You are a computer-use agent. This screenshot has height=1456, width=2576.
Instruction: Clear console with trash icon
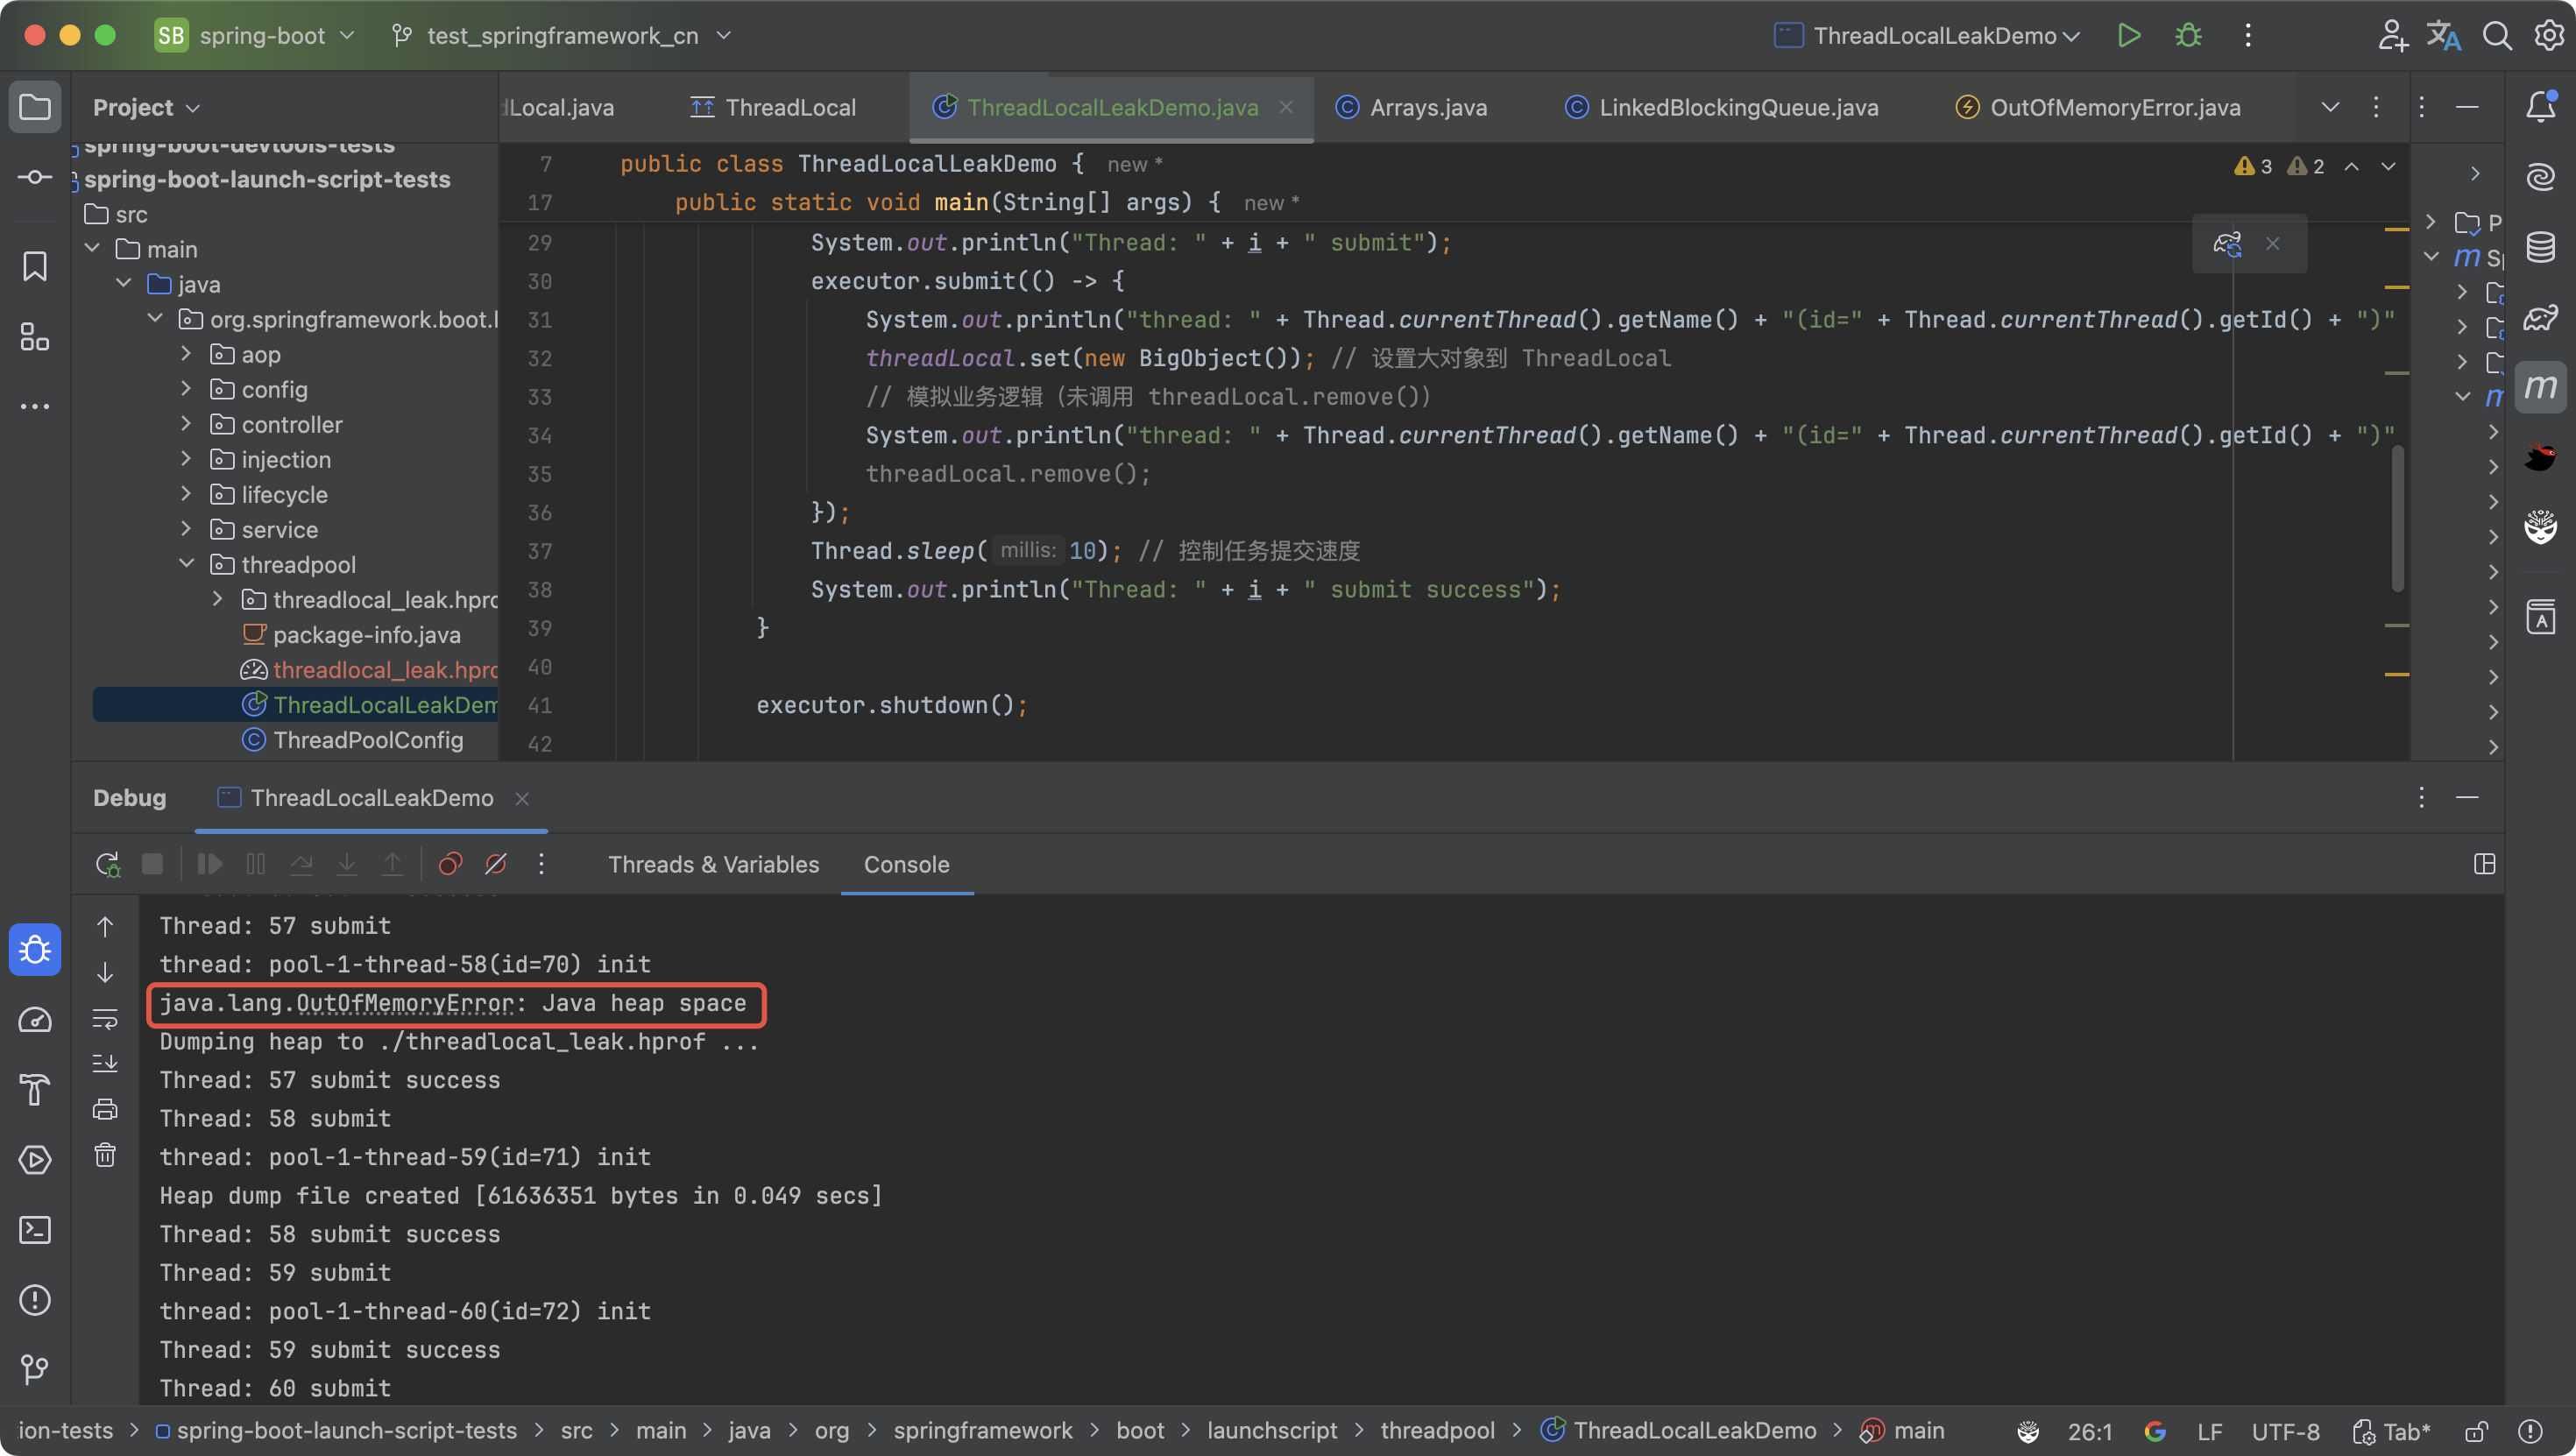(105, 1155)
